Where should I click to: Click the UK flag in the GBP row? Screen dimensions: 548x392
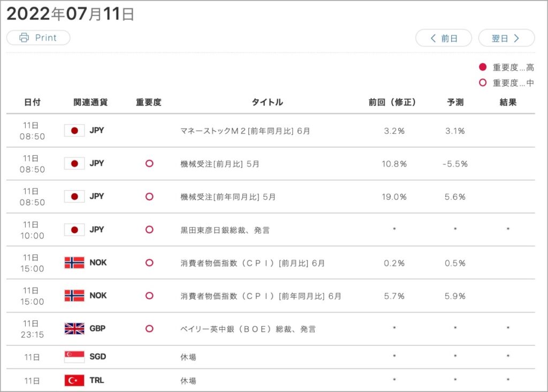point(74,328)
